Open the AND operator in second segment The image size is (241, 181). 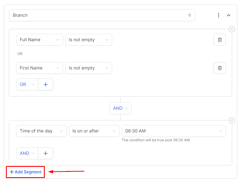pos(27,153)
